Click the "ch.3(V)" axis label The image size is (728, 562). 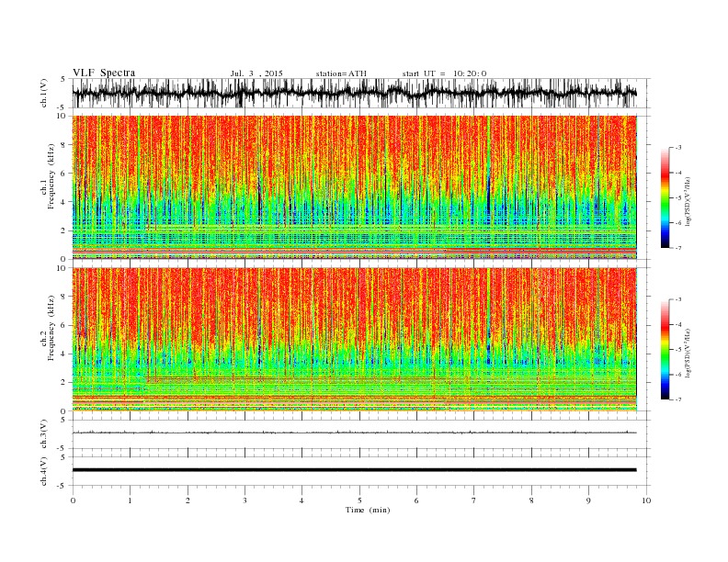(x=44, y=434)
